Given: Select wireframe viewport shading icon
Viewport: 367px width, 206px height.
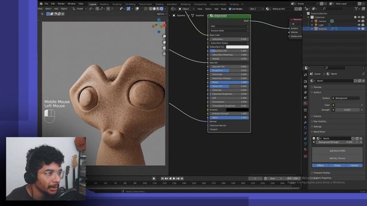Looking at the screenshot, I should (150, 9).
